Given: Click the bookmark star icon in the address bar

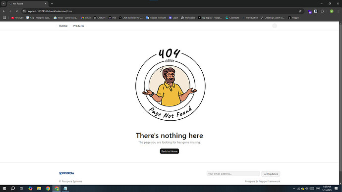Looking at the screenshot, I should (x=300, y=11).
